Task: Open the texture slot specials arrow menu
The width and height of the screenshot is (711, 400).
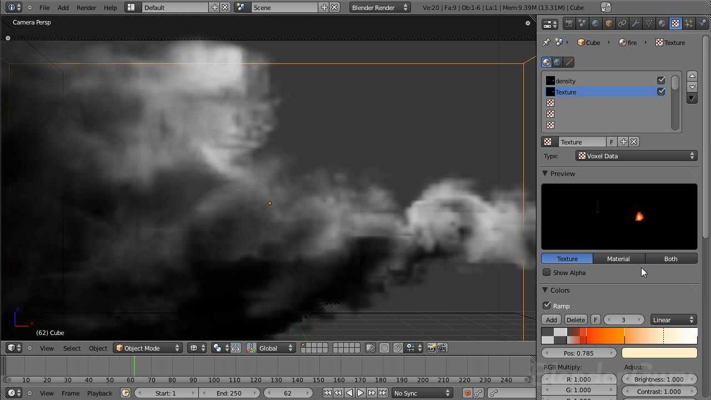Action: click(x=692, y=98)
